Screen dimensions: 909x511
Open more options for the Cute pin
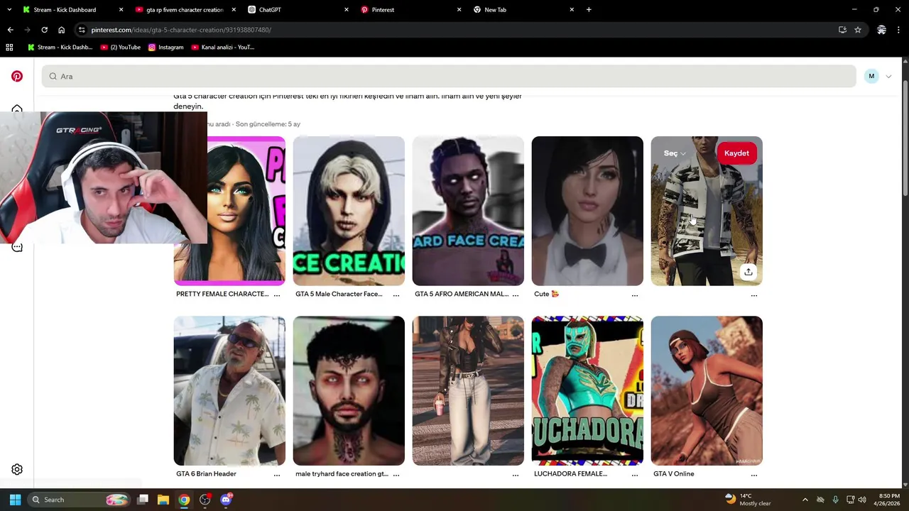(635, 295)
